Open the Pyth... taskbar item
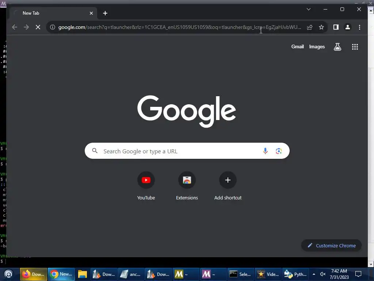Viewport: 374px width, 281px height. (x=295, y=274)
